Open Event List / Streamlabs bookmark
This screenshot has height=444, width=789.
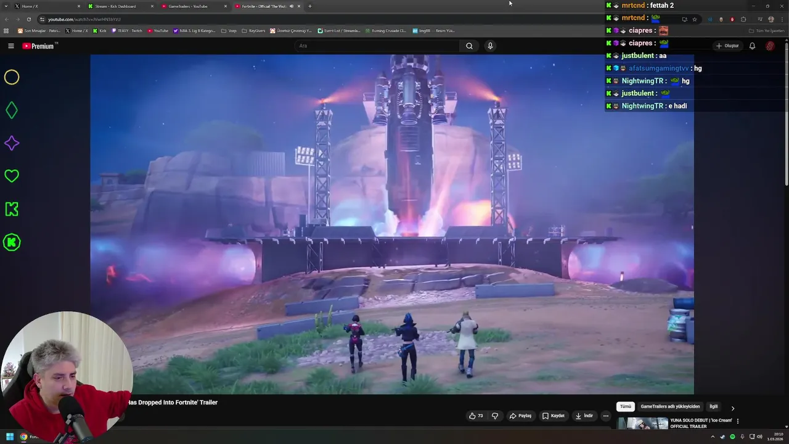(x=339, y=30)
